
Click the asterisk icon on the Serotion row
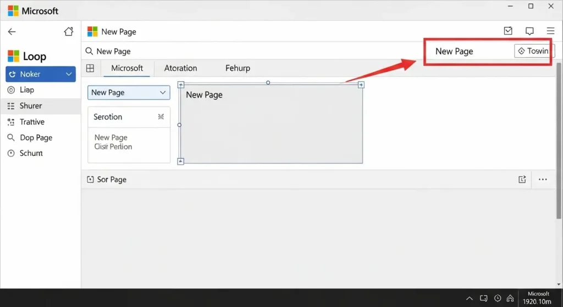pos(161,116)
